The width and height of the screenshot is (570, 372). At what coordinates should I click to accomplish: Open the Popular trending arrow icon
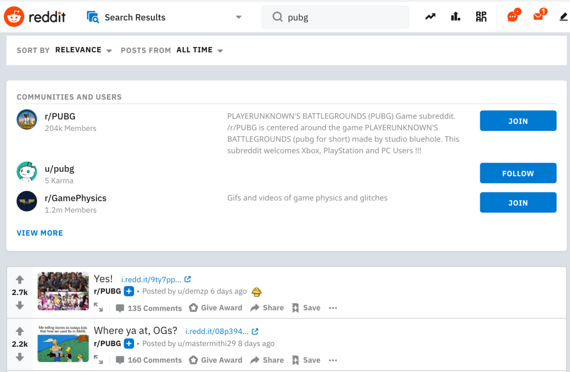431,17
